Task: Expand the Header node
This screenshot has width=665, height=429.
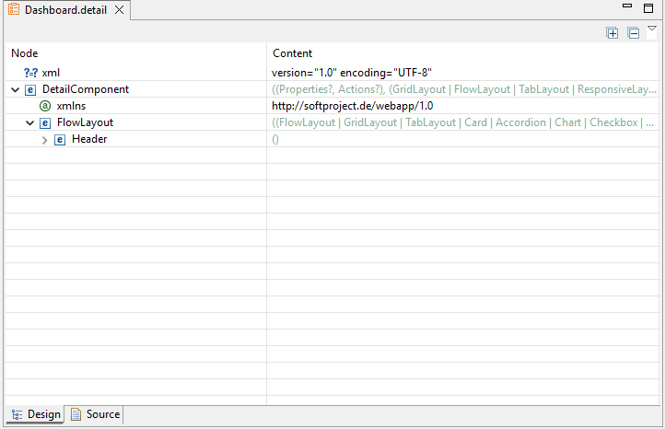Action: click(x=44, y=140)
